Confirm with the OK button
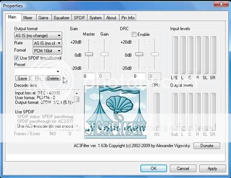The width and height of the screenshot is (231, 178). 154,168
